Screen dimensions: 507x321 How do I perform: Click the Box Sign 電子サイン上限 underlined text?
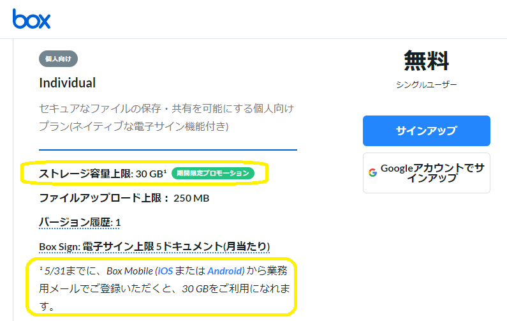pyautogui.click(x=154, y=247)
